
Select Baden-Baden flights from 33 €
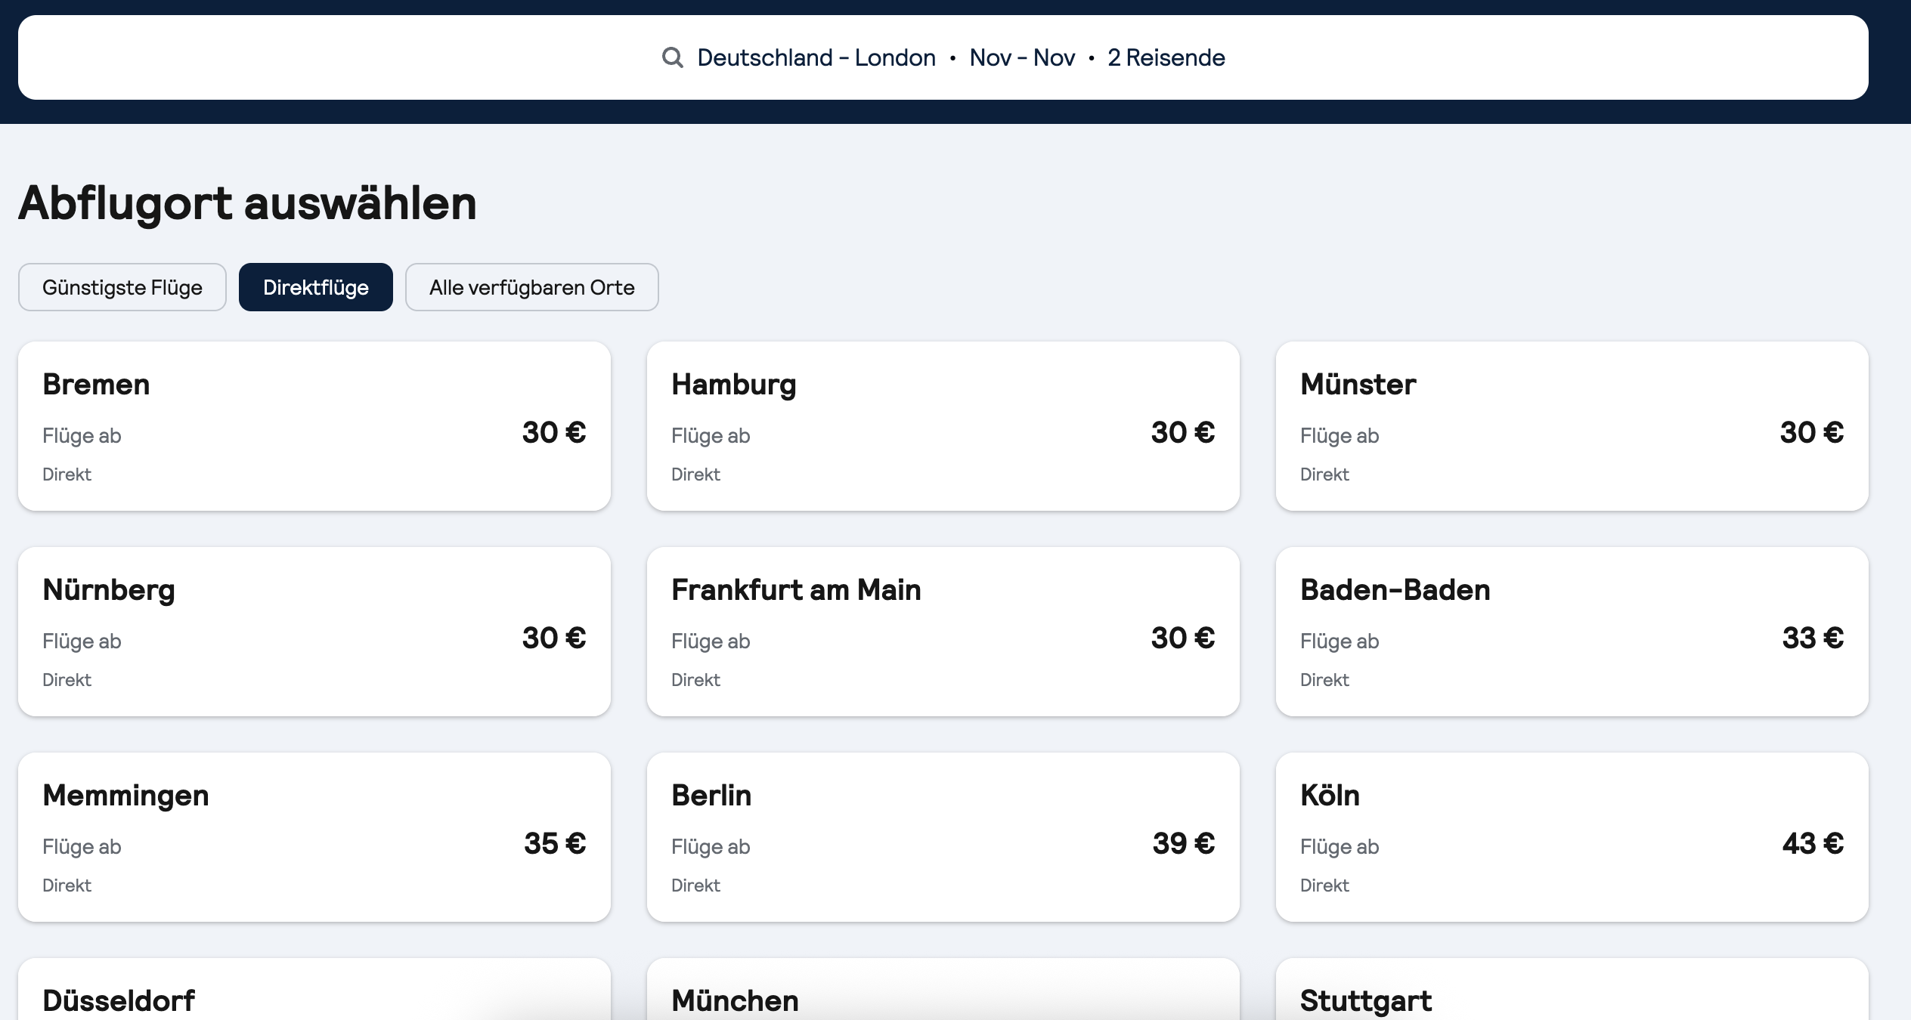click(1572, 632)
